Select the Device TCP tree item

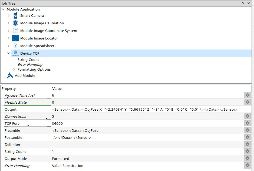click(30, 53)
